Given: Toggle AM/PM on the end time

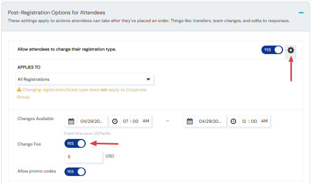Looking at the screenshot, I should tap(264, 121).
